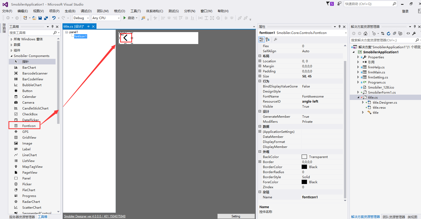Click the Collapse All icon in Solution Explorer
Viewport: 421px width, 219px height.
tap(394, 33)
